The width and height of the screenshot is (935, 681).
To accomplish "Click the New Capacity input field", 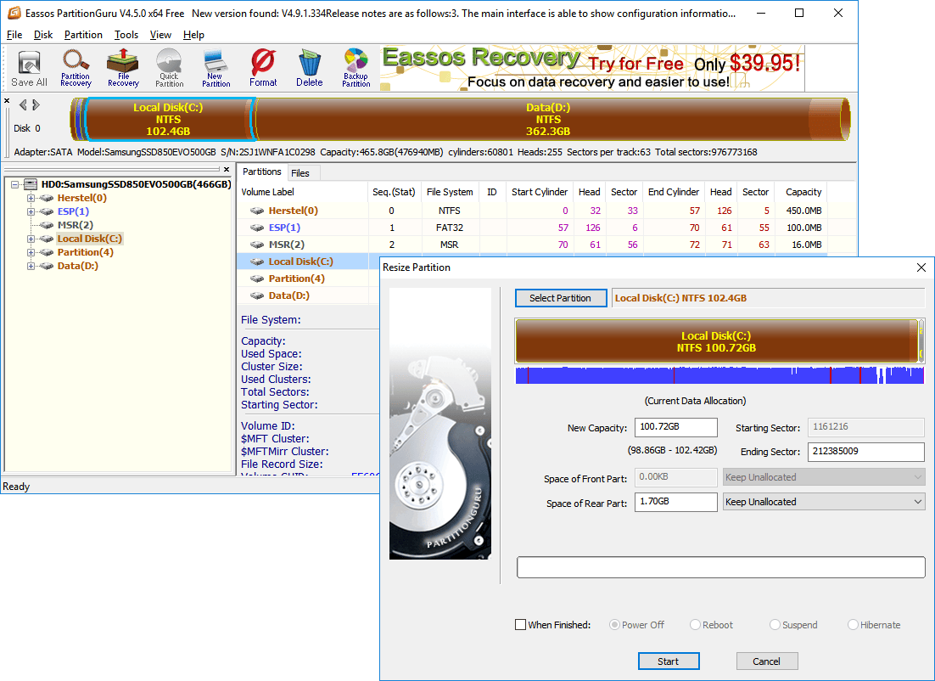I will coord(676,427).
